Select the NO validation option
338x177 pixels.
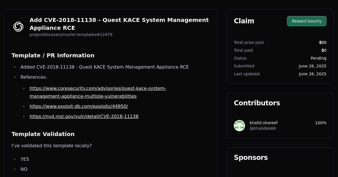pos(24,169)
